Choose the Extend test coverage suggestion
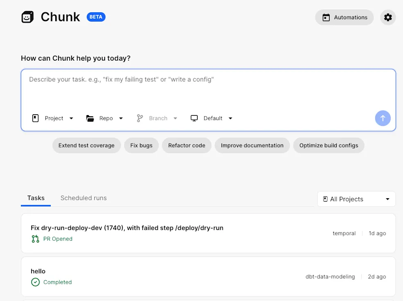403x301 pixels. pyautogui.click(x=86, y=145)
